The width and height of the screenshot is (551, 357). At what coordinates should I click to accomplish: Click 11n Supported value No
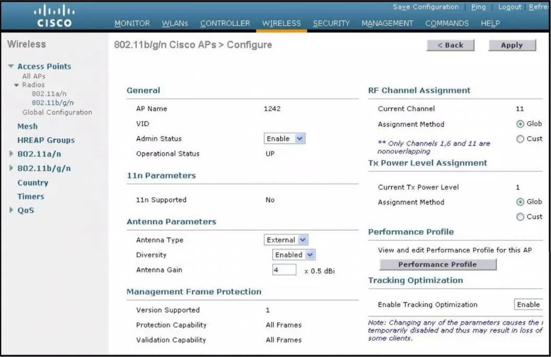click(270, 200)
